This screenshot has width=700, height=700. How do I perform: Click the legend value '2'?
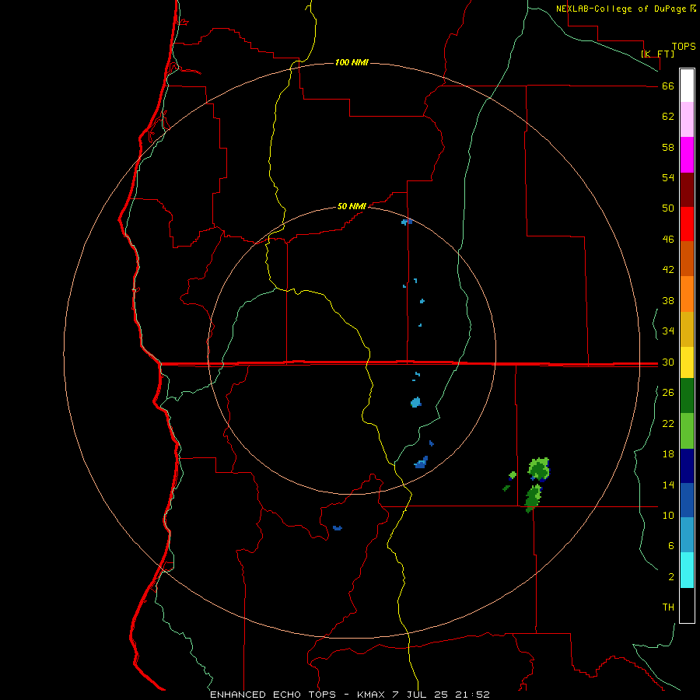coord(670,577)
